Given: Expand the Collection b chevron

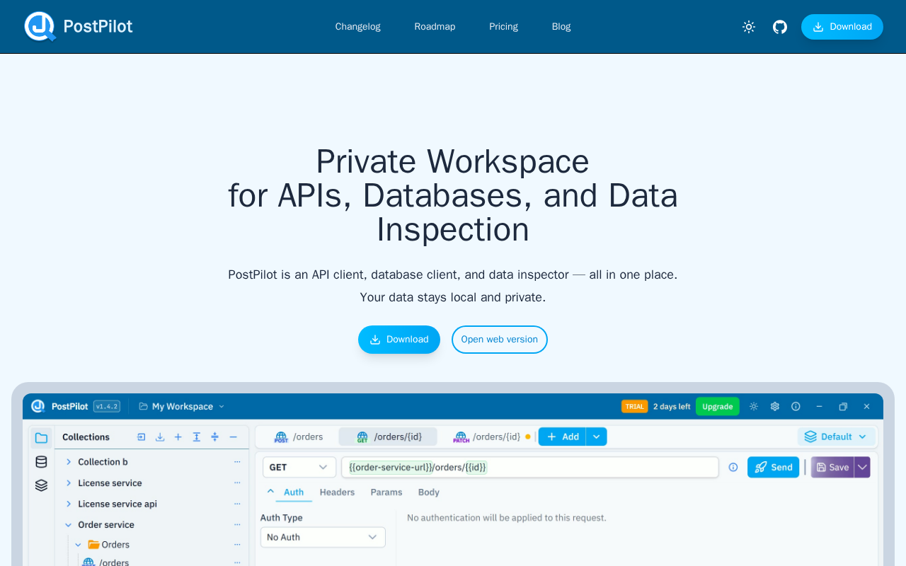Looking at the screenshot, I should [x=69, y=462].
